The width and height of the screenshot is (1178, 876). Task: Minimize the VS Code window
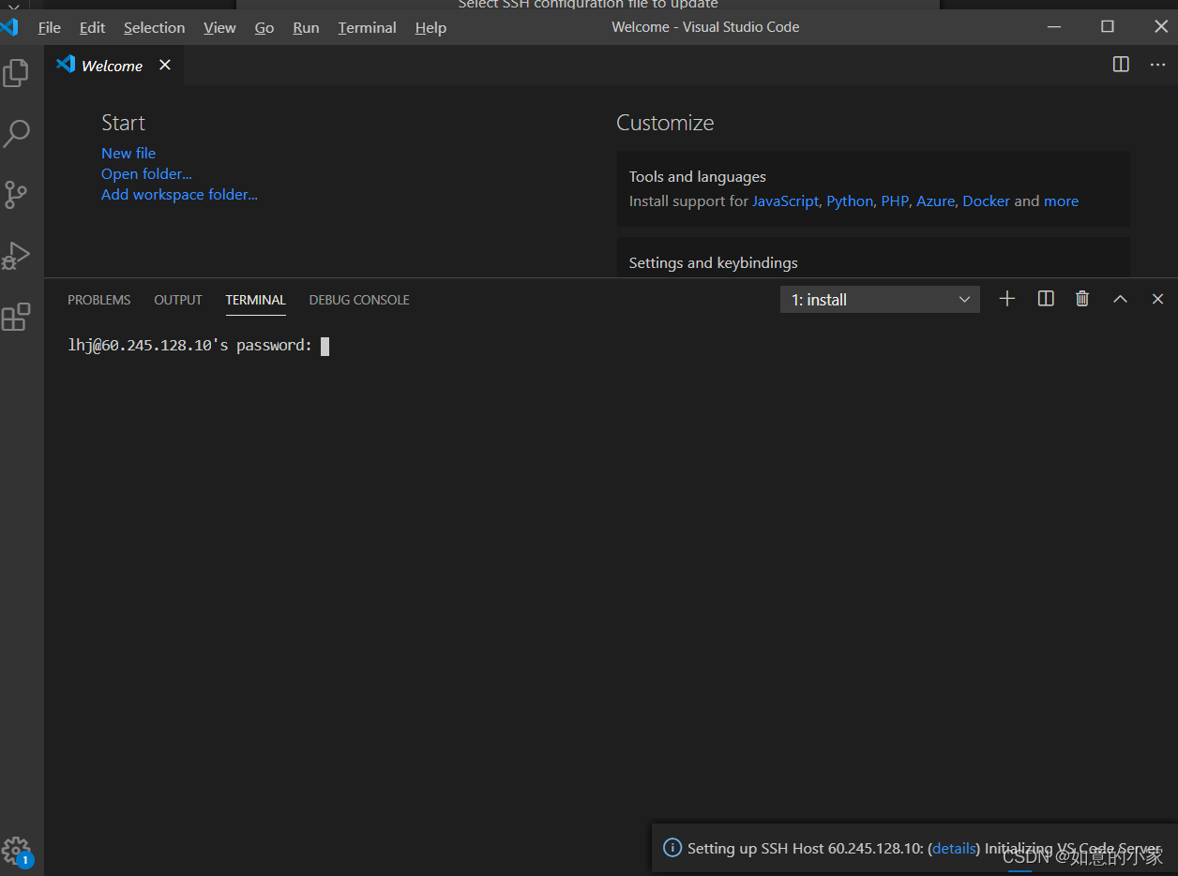[1054, 26]
